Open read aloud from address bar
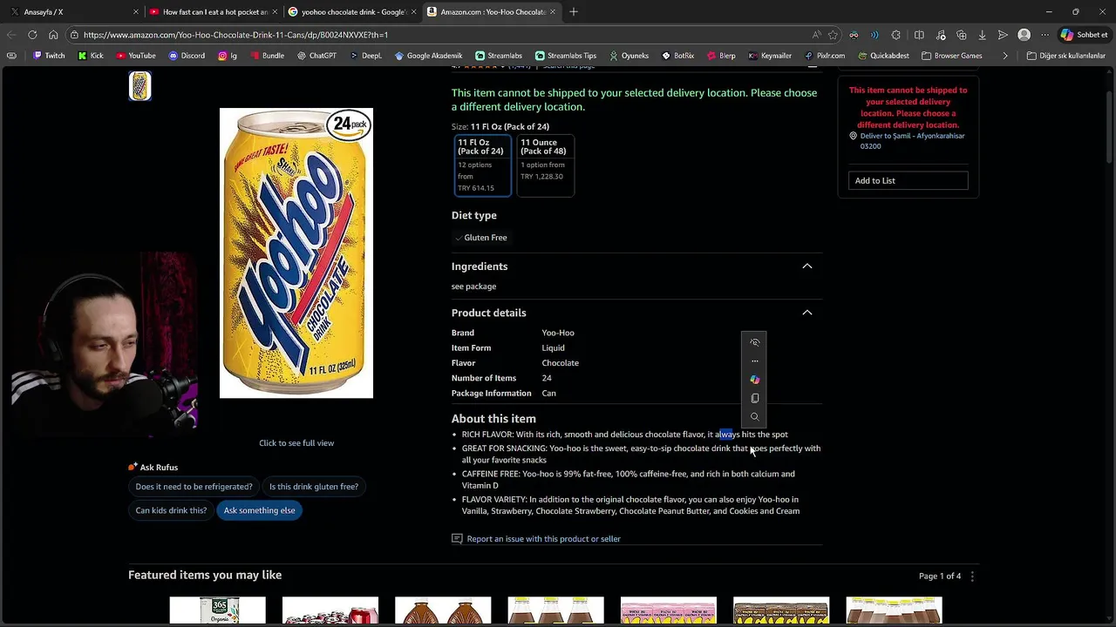 click(816, 35)
